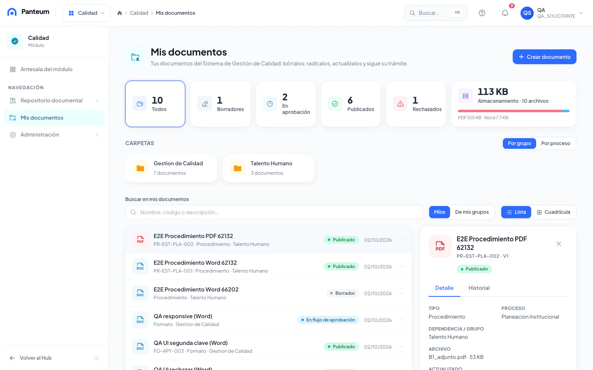
Task: Expand Repositorio documental menu
Action: click(54, 101)
